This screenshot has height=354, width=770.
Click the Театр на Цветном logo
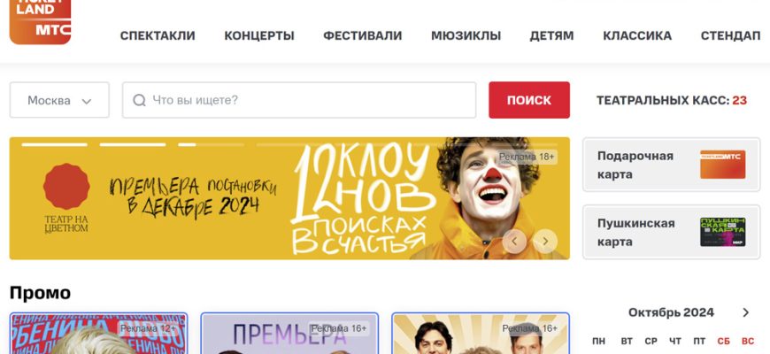coord(66,198)
